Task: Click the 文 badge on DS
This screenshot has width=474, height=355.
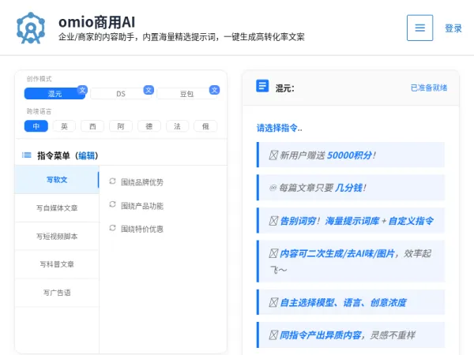Action: [x=149, y=90]
